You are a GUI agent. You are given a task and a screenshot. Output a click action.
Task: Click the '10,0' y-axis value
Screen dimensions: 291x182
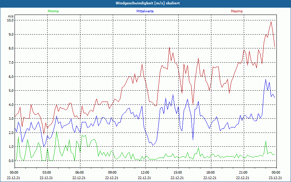(11, 20)
